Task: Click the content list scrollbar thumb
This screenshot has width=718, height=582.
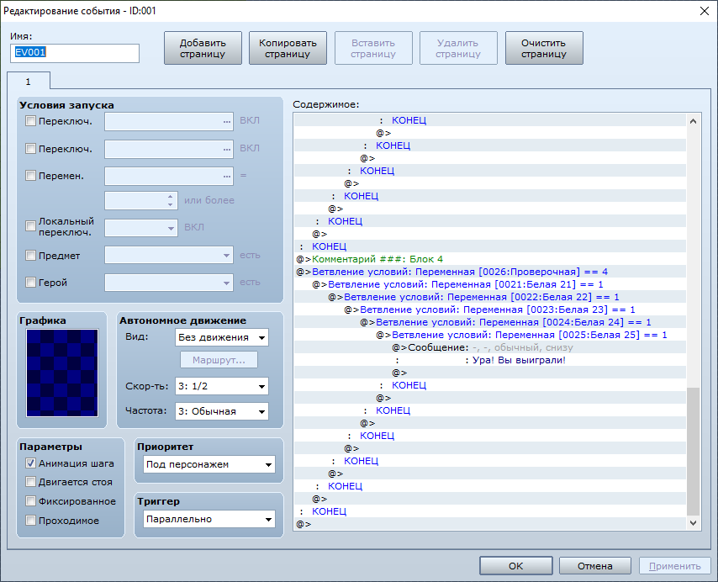Action: [694, 451]
